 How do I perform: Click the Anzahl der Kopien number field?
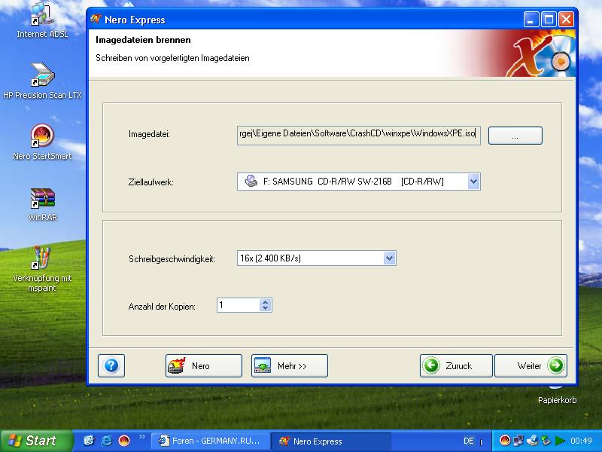tap(238, 305)
